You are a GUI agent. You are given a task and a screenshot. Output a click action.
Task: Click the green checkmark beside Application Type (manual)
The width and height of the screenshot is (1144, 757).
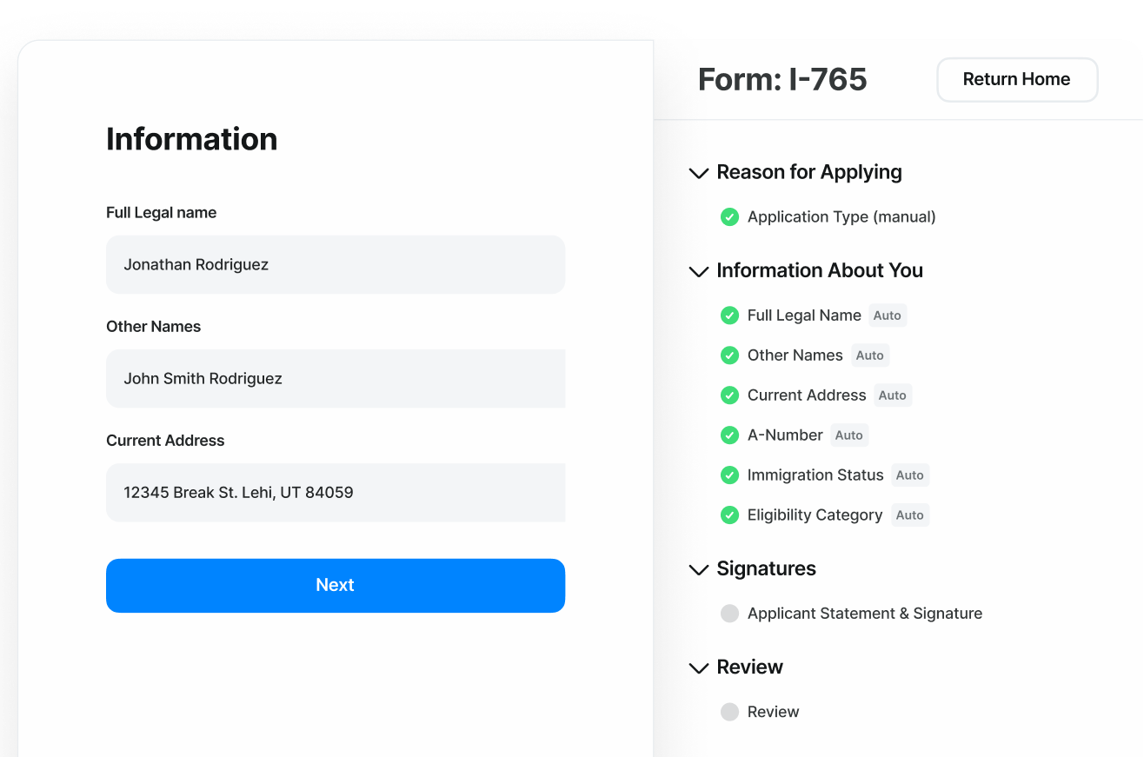pyautogui.click(x=729, y=216)
